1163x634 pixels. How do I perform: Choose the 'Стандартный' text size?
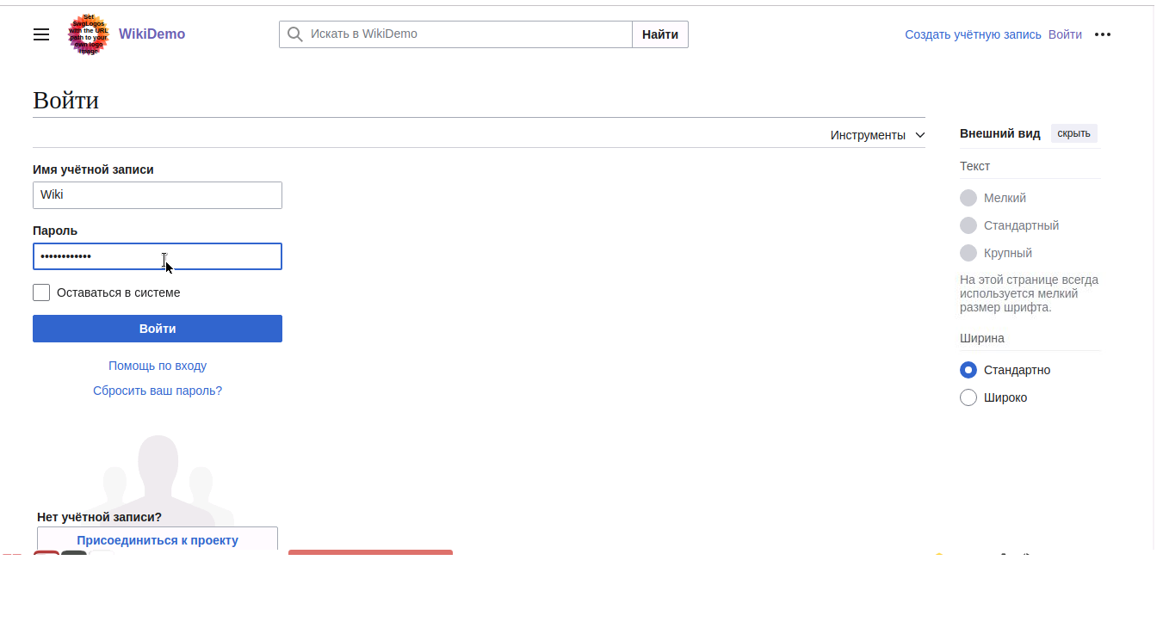tap(968, 225)
